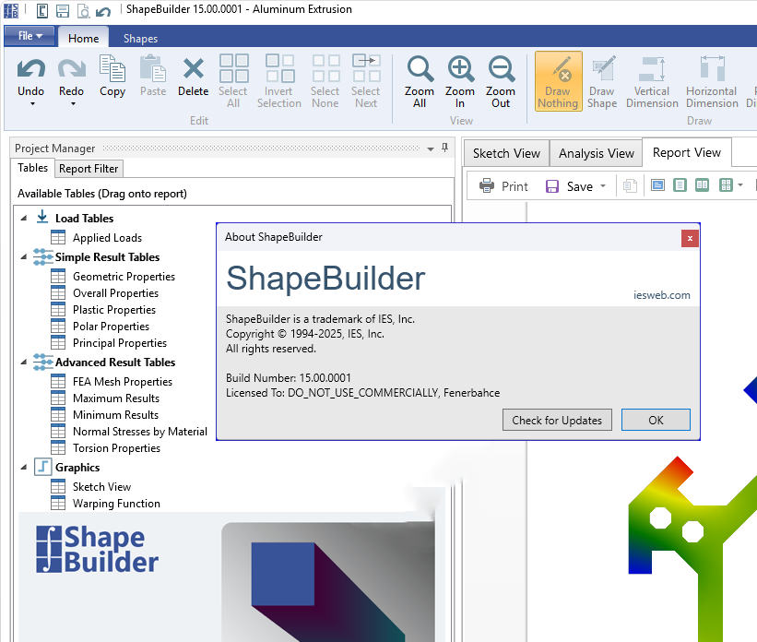The height and width of the screenshot is (642, 757).
Task: Click the Zoom In magnifier icon
Action: [x=460, y=68]
